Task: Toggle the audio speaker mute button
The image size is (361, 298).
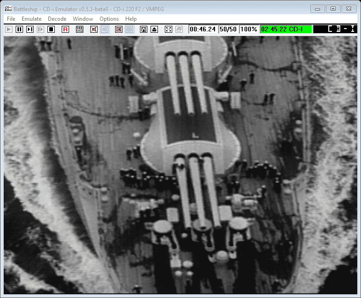Action: [105, 29]
